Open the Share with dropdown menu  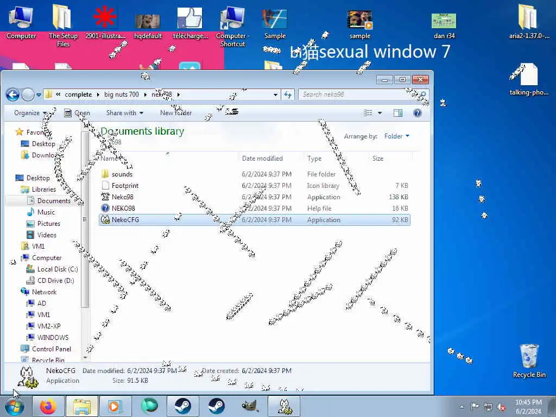124,113
